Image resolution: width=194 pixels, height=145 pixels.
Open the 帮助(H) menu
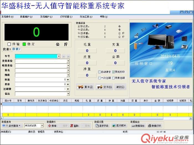(104, 17)
